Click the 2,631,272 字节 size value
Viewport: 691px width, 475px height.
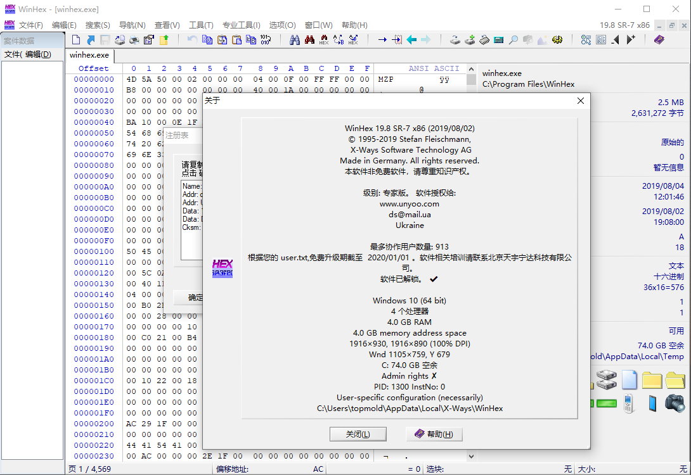point(657,113)
